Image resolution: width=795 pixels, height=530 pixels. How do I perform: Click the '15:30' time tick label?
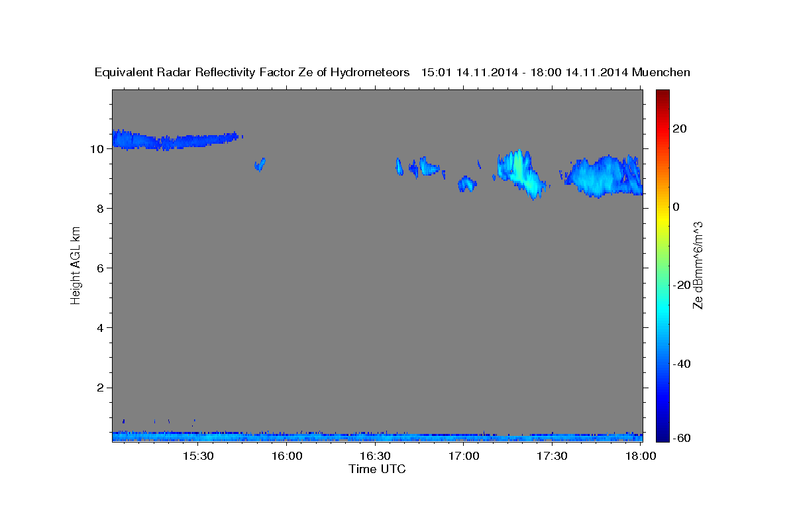[197, 456]
